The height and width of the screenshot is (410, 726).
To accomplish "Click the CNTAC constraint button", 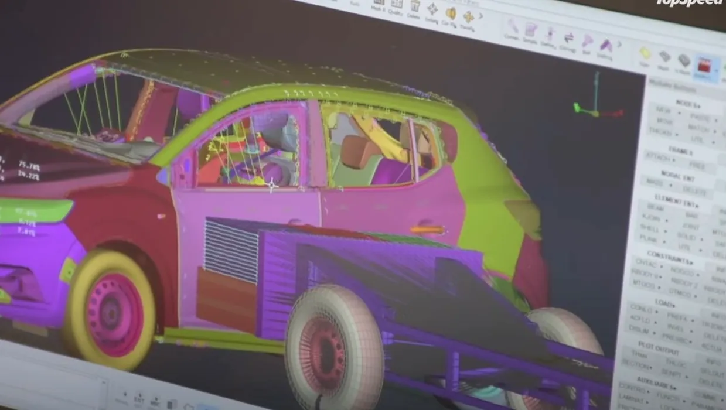I will 645,263.
